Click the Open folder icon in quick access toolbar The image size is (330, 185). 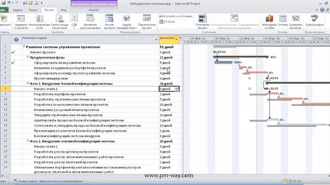[30, 3]
